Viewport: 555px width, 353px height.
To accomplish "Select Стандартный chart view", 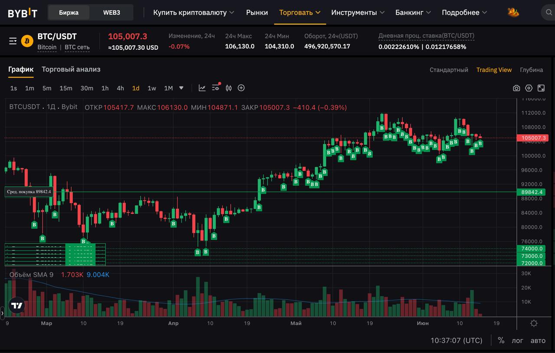I will [x=449, y=70].
